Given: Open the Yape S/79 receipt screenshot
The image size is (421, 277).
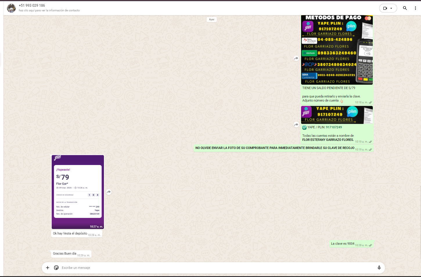Looking at the screenshot, I should tap(78, 192).
